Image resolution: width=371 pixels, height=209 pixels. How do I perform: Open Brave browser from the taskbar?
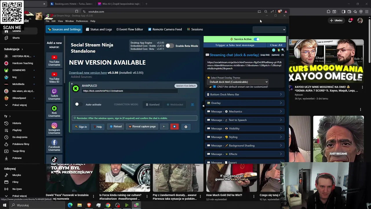pyautogui.click(x=89, y=205)
